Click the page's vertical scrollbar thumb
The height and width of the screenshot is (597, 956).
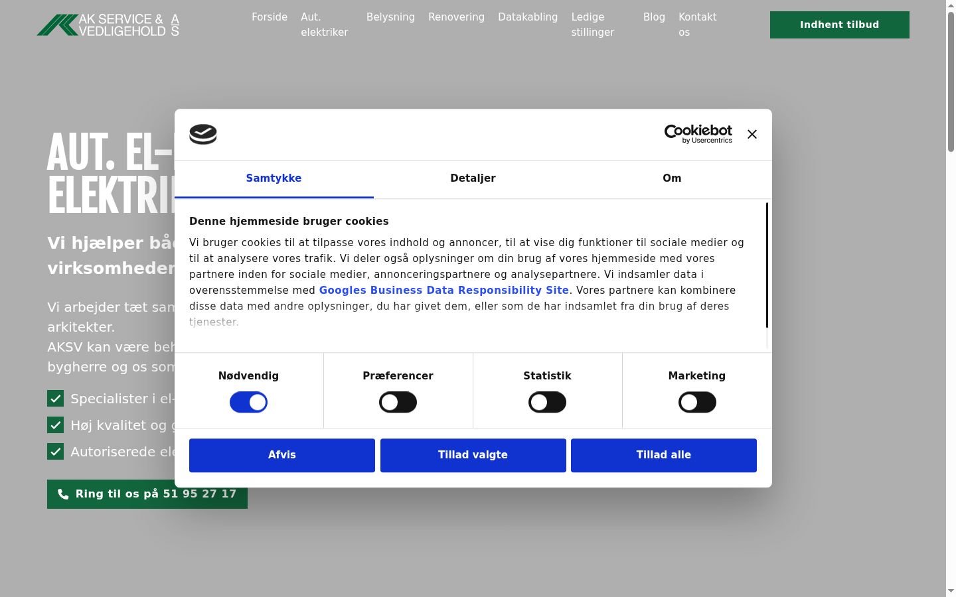951,83
